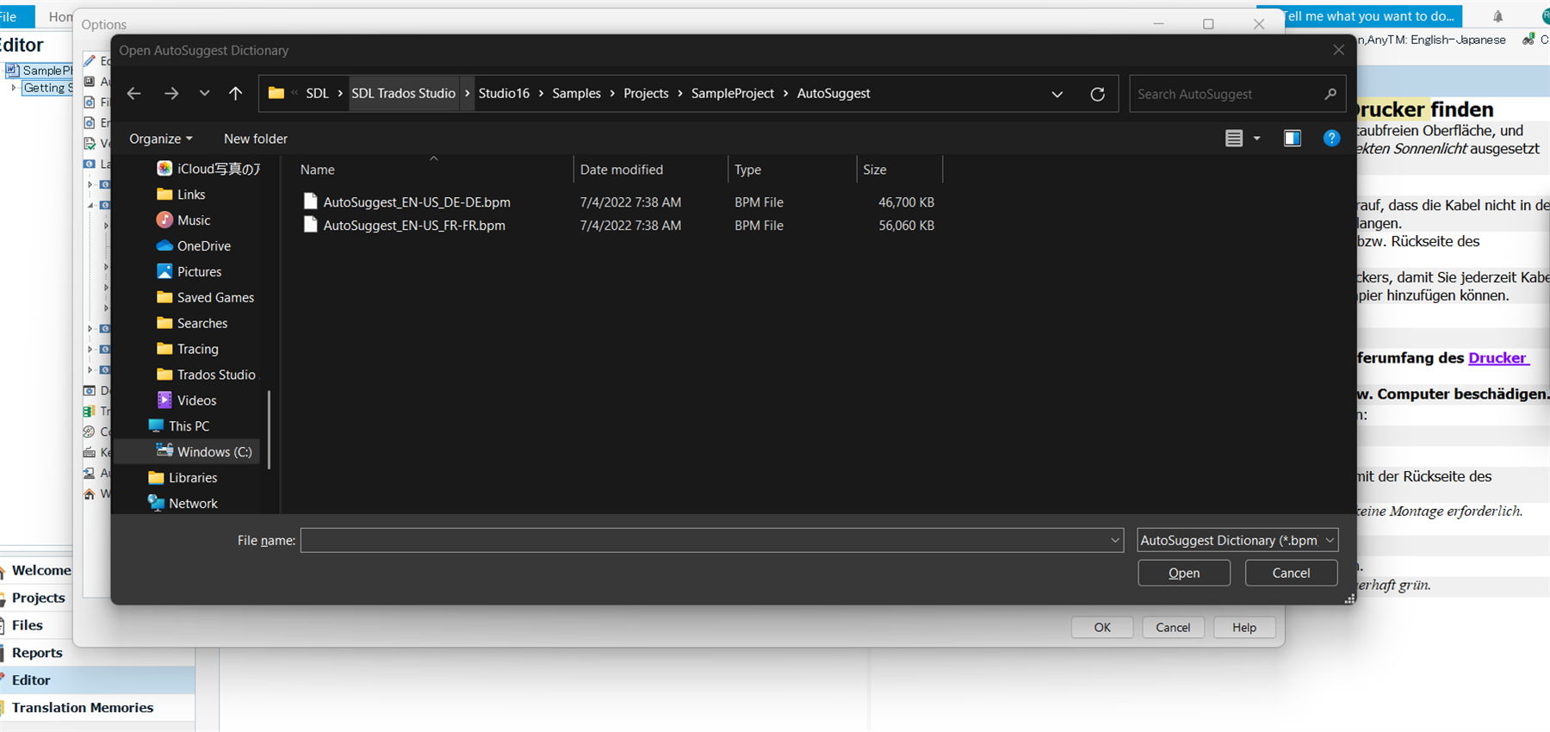
Task: Open File name history dropdown
Action: 1115,541
